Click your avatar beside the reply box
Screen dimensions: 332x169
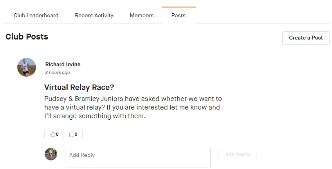[x=51, y=154]
